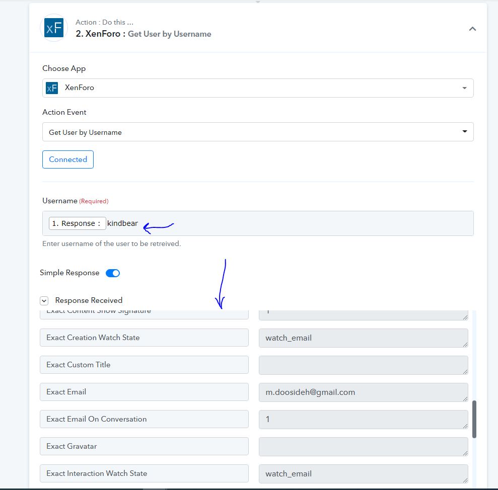Click the Exact Interaction Watch State label
The height and width of the screenshot is (490, 498).
coord(144,473)
